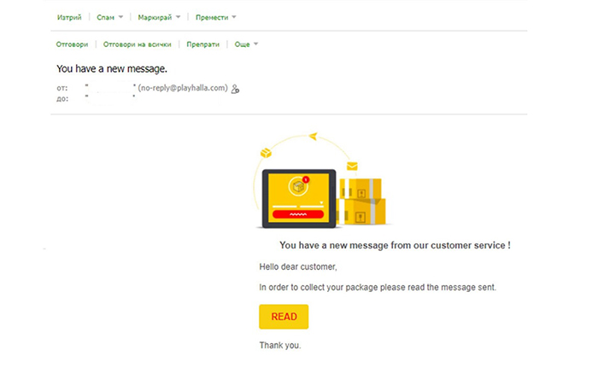Click the yellow READ button

284,317
